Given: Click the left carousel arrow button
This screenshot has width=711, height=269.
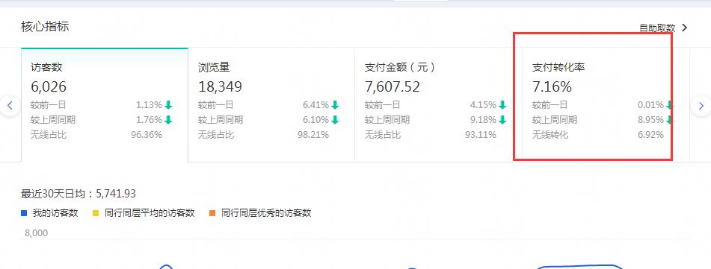Looking at the screenshot, I should click(10, 106).
